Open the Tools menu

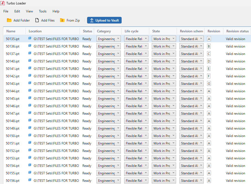(x=43, y=11)
